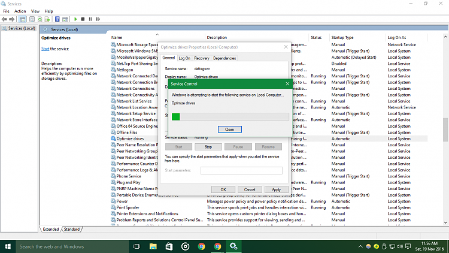The image size is (449, 253).
Task: Show hidden system tray icons
Action: click(360, 246)
